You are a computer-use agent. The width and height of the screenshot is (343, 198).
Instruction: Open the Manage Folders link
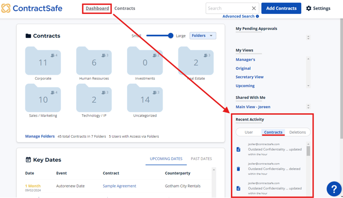(40, 136)
